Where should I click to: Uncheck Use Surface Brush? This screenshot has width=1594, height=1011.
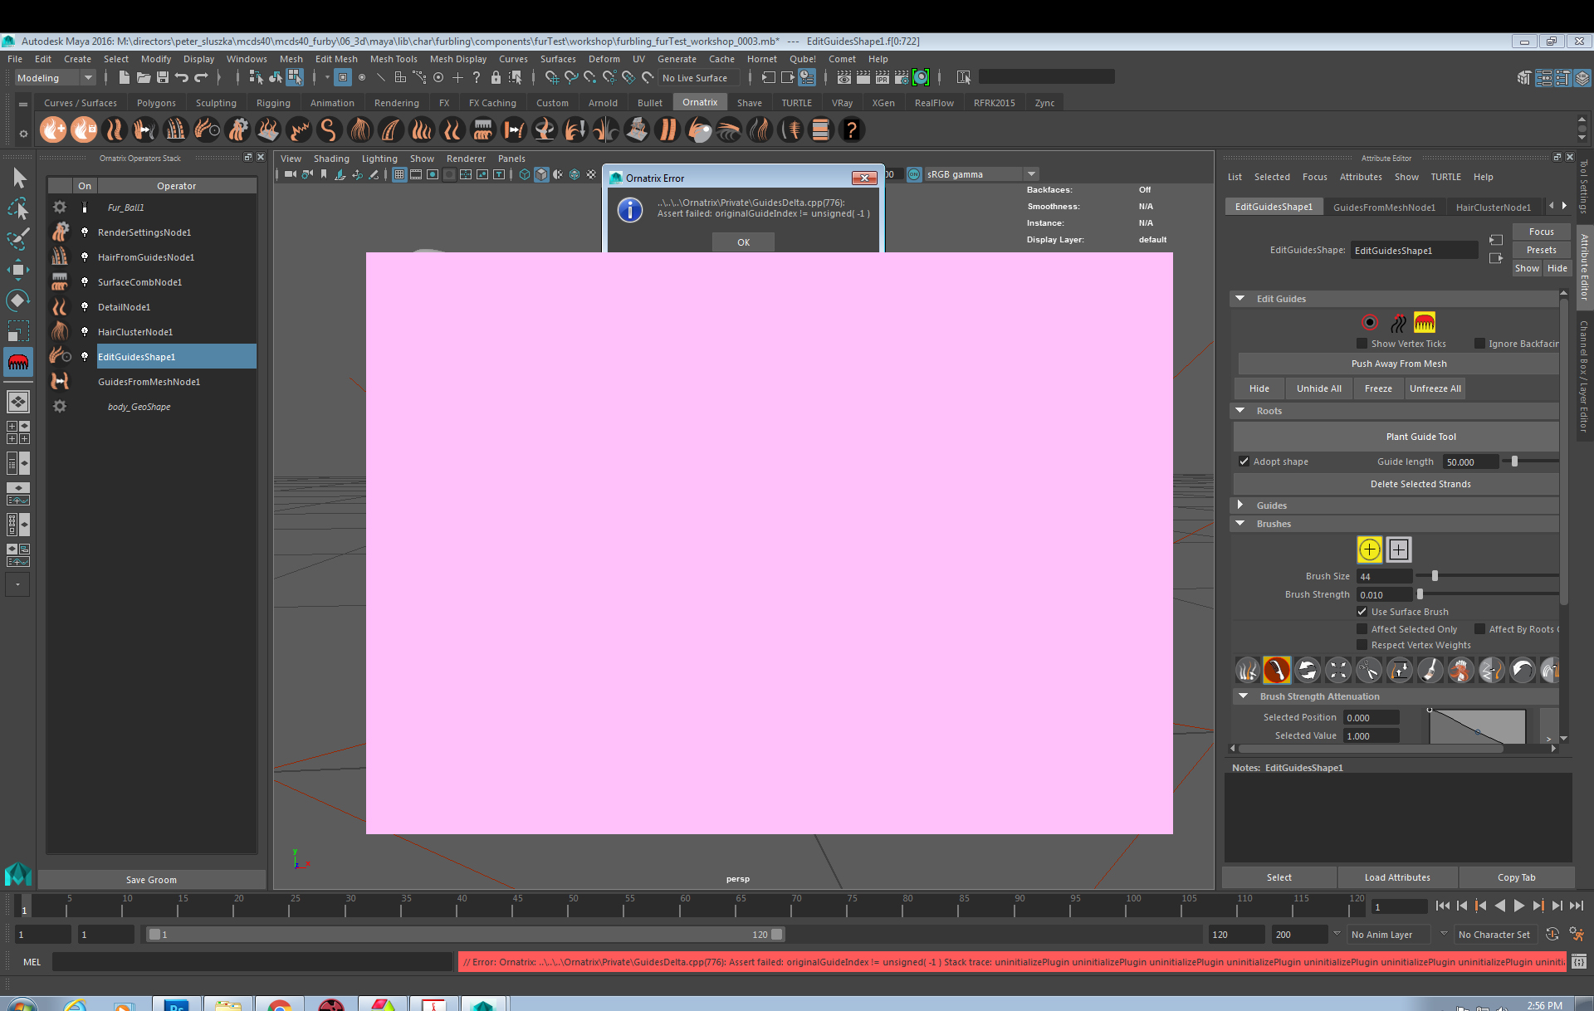coord(1362,612)
